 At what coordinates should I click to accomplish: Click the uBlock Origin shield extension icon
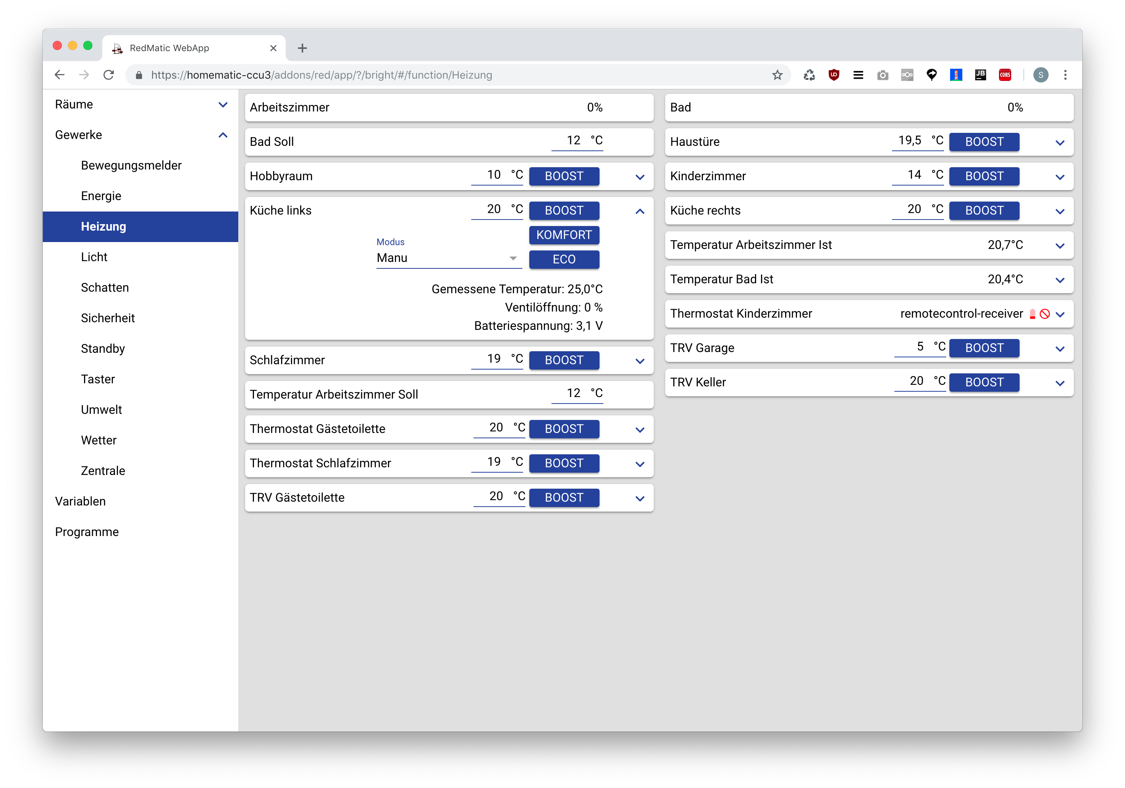tap(834, 75)
